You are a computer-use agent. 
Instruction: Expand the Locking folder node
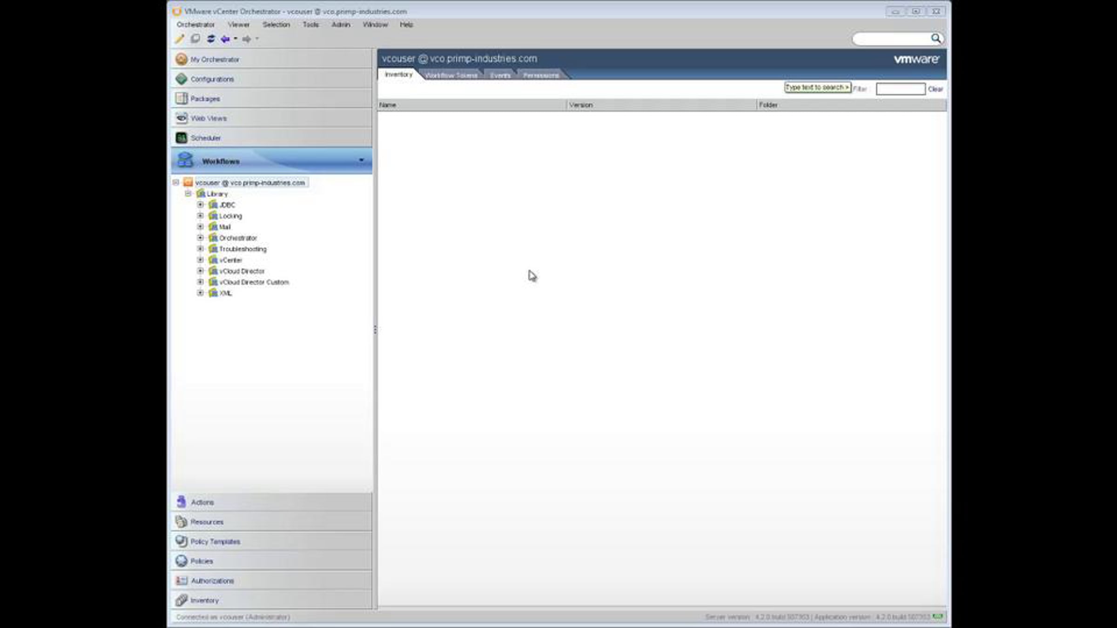[200, 216]
